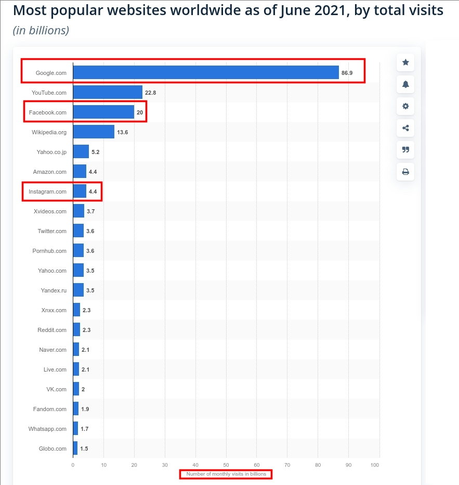
Task: Click the print icon
Action: coord(405,172)
